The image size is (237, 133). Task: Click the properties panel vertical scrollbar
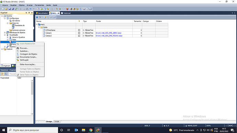(32, 97)
